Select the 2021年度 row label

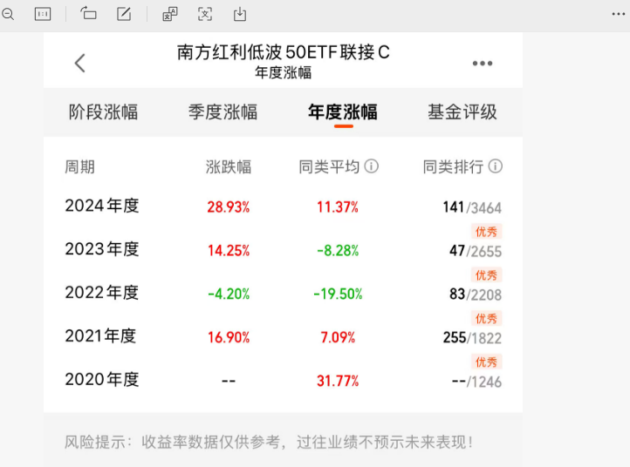click(100, 335)
